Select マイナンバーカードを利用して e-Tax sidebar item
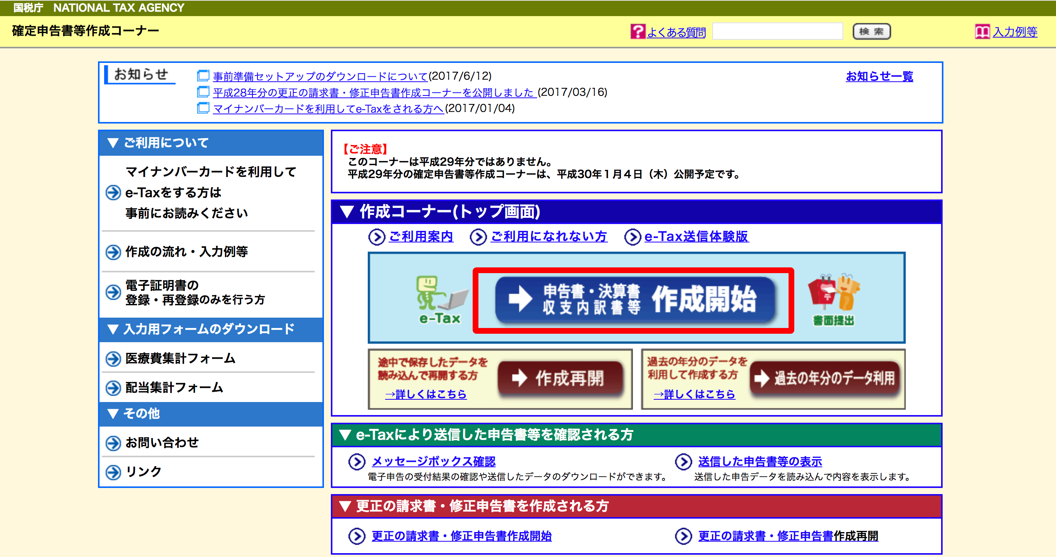The width and height of the screenshot is (1056, 557). pos(211,192)
